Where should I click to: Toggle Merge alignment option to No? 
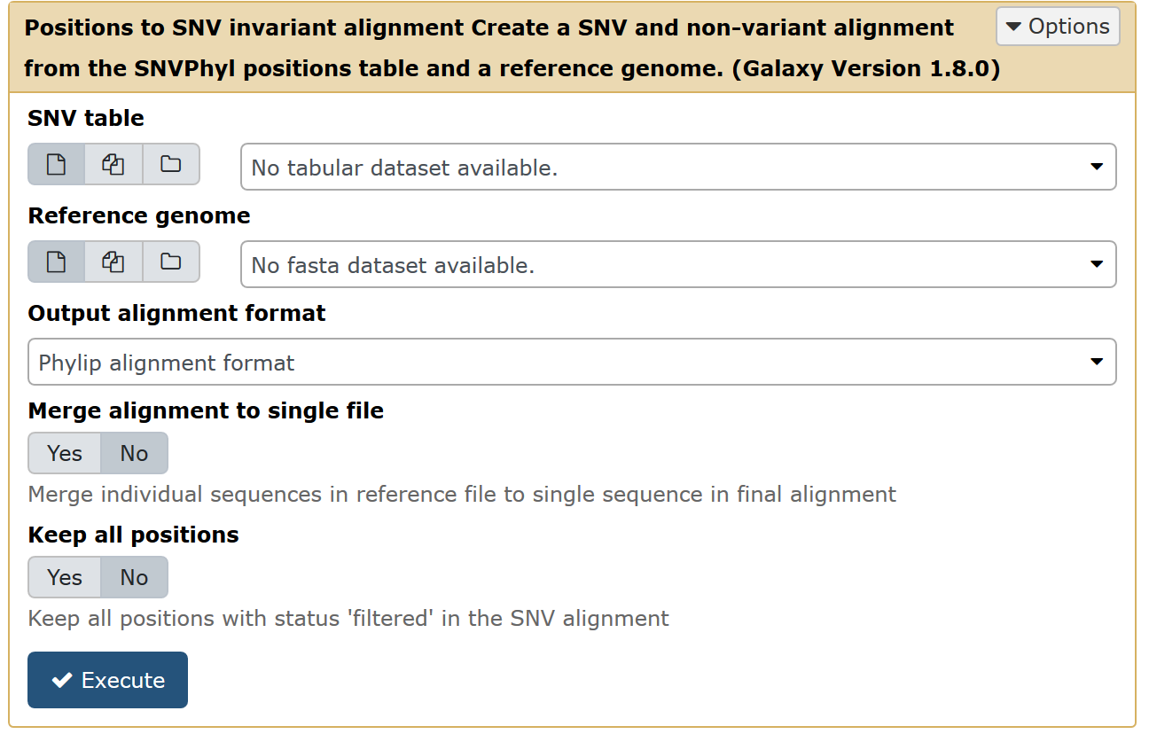133,453
